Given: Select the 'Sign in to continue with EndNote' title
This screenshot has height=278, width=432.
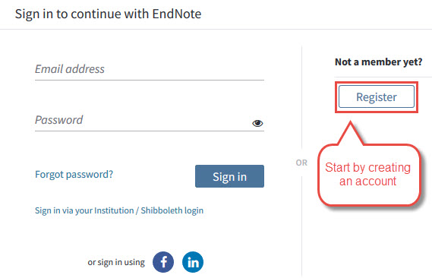Looking at the screenshot, I should pyautogui.click(x=108, y=14).
